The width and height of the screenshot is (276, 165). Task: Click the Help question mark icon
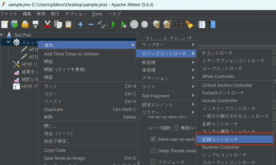pos(212,24)
